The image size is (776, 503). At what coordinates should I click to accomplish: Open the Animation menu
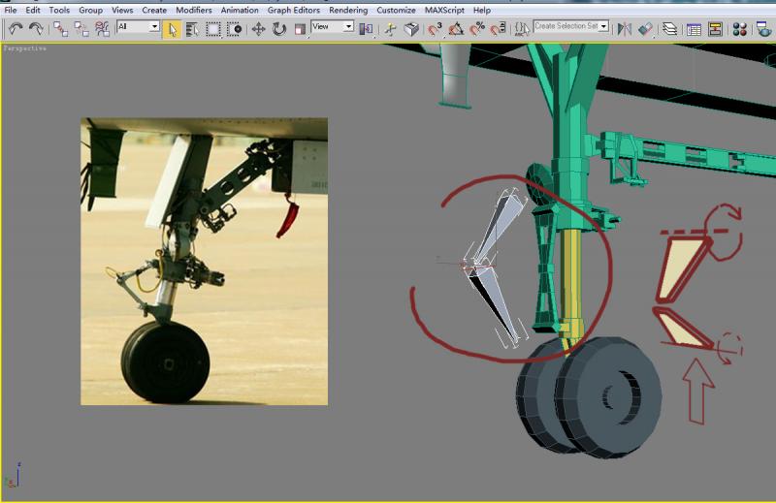point(240,10)
